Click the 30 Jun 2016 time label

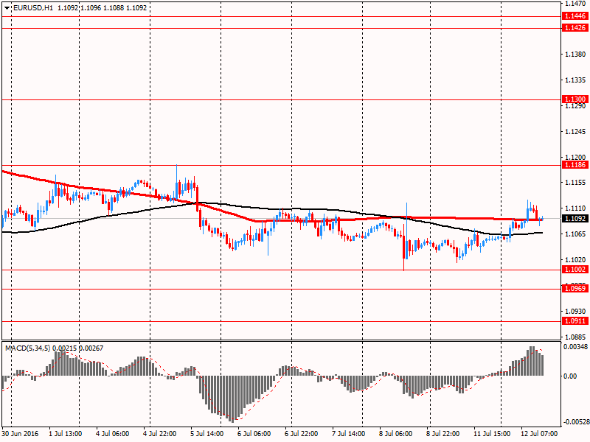pyautogui.click(x=21, y=434)
